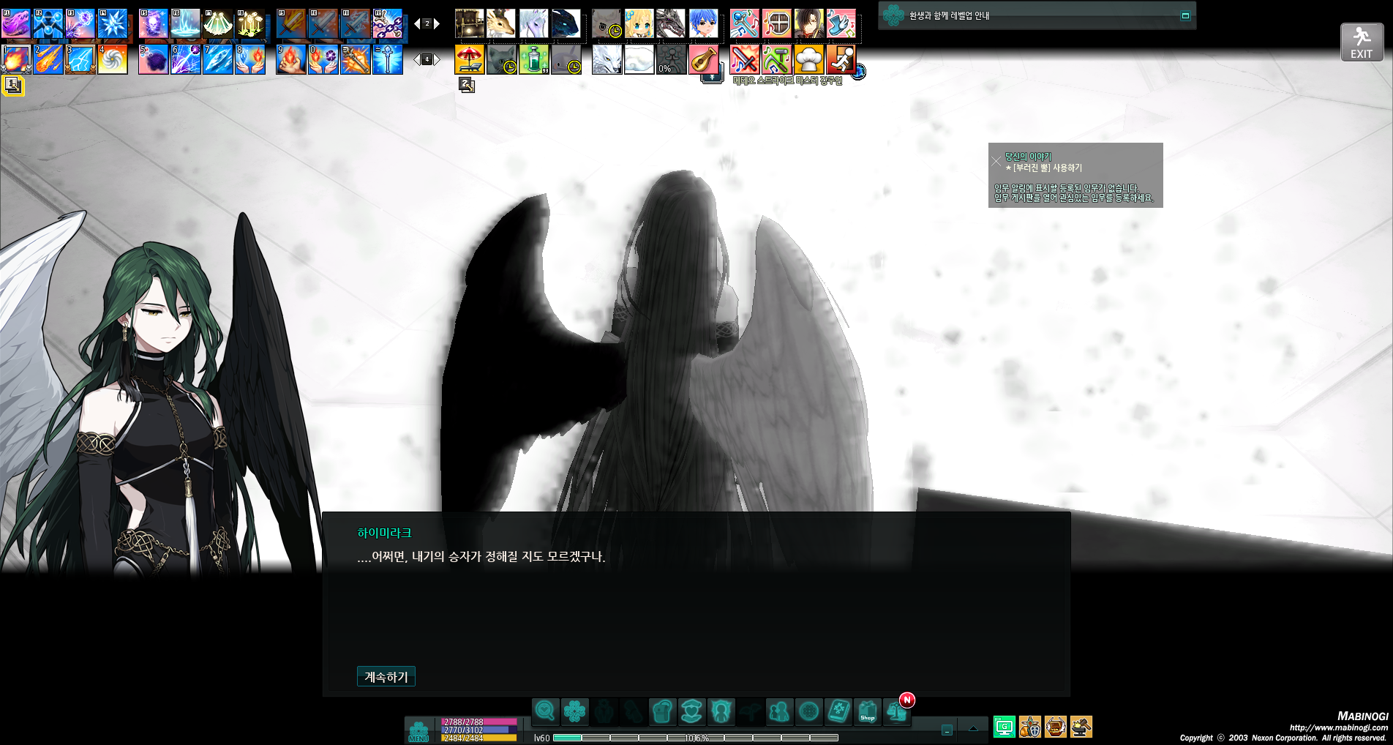
Task: Select the blonde girl partner icon
Action: (x=639, y=24)
